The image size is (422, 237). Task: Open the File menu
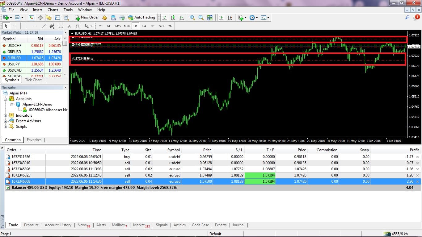[x=11, y=10]
